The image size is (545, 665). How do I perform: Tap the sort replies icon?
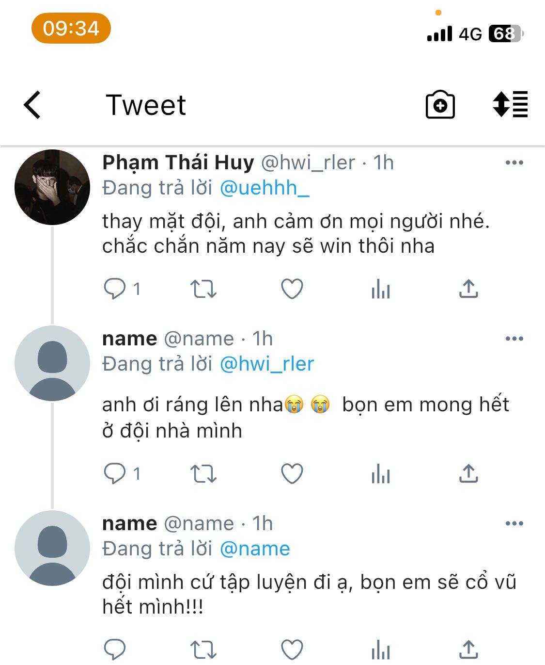[510, 104]
